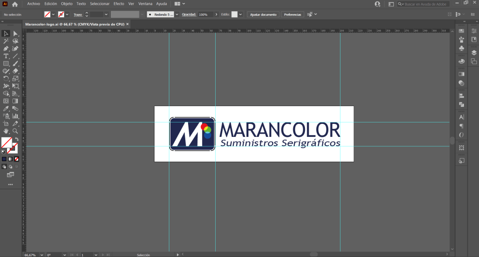Click the Ajustar documento button
479x257 pixels.
pyautogui.click(x=263, y=14)
